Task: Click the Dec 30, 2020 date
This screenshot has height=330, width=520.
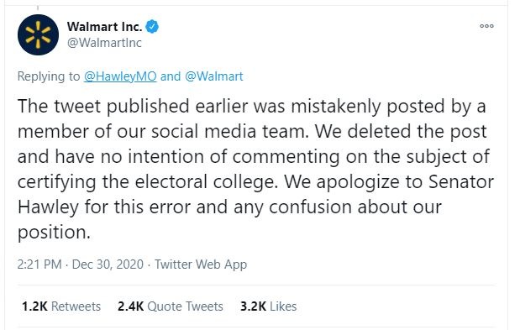Action: [x=108, y=264]
